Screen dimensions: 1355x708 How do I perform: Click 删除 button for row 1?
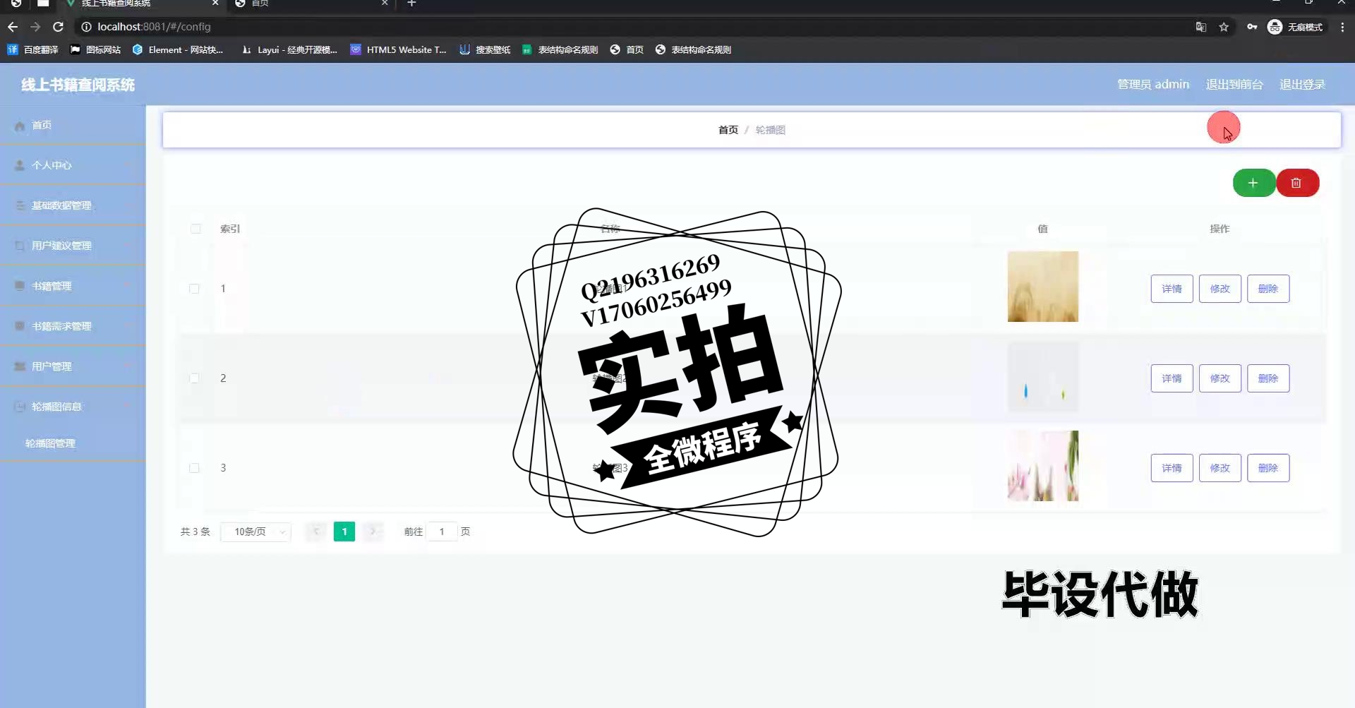(1268, 289)
